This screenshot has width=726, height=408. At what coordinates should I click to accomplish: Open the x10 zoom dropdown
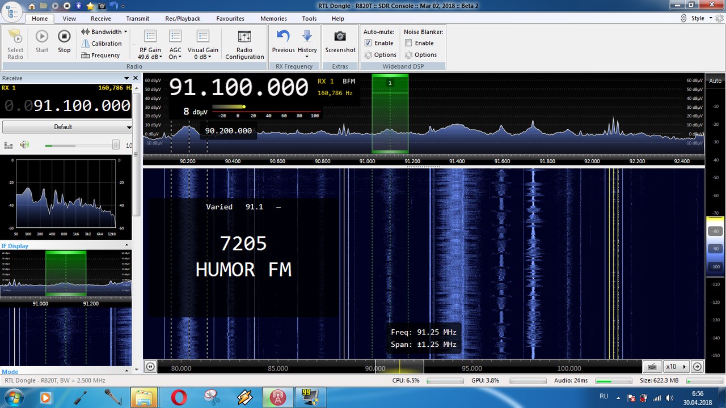coord(676,366)
